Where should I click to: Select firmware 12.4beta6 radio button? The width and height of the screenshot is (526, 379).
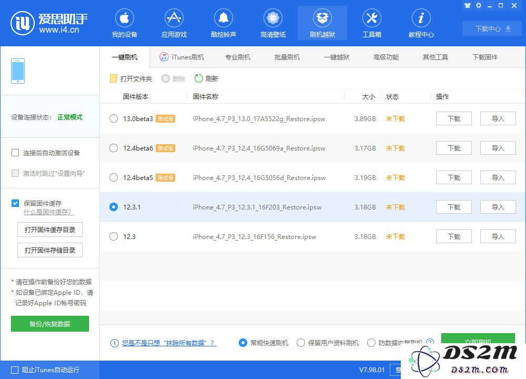tap(114, 148)
